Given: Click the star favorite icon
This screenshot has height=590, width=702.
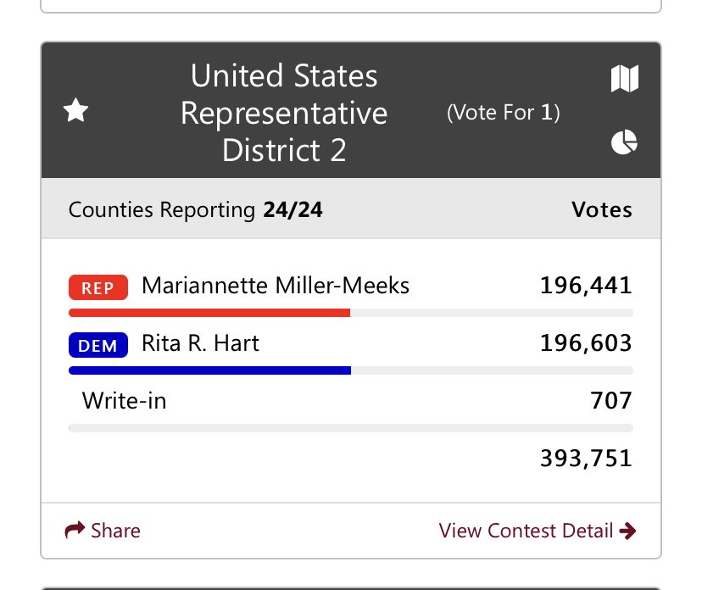Looking at the screenshot, I should [76, 110].
